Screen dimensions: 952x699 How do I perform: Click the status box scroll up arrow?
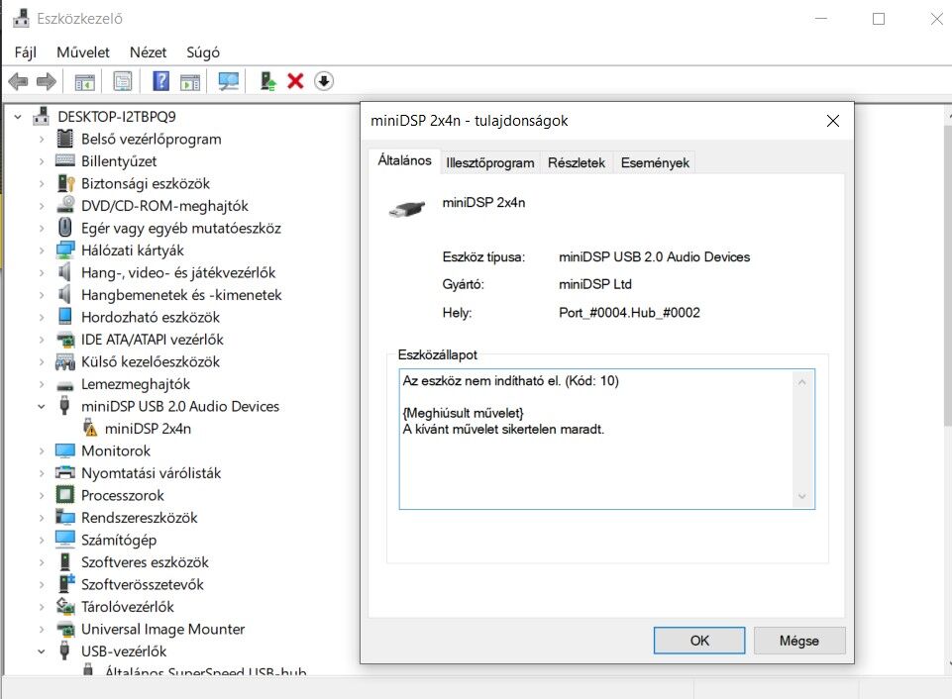(x=802, y=382)
